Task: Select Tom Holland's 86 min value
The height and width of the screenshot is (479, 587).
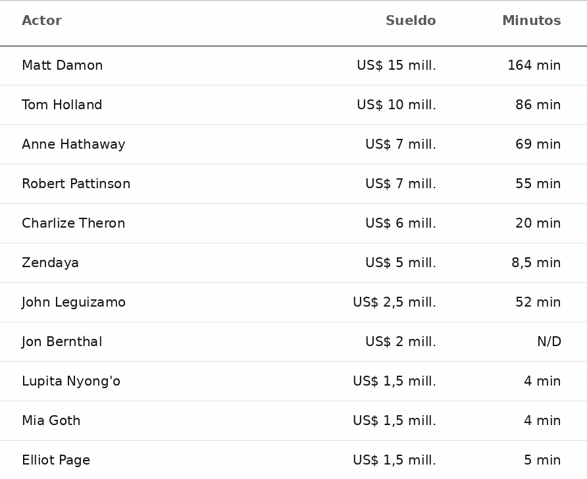Action: coord(538,105)
